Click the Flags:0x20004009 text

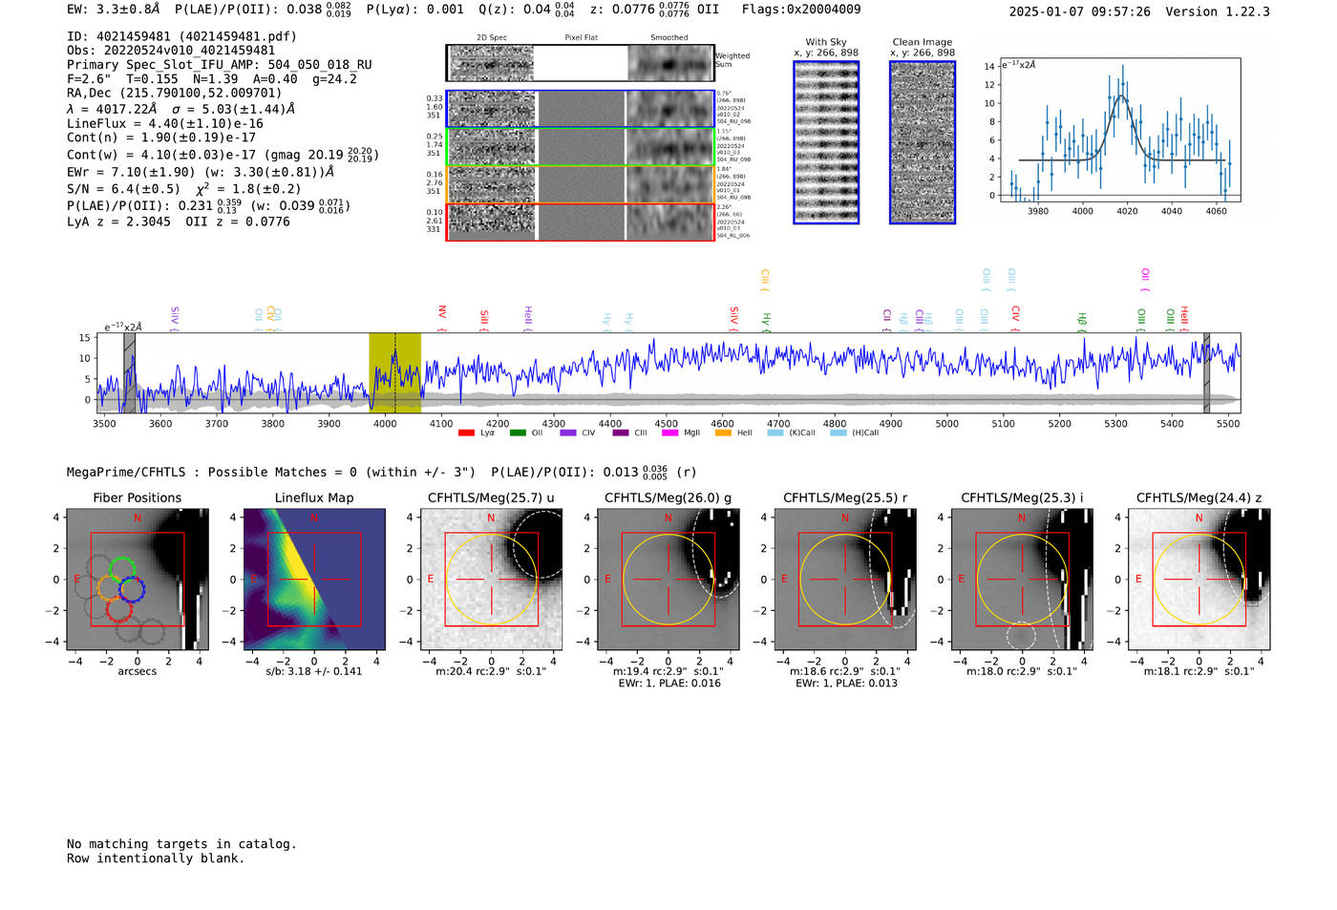pos(801,10)
